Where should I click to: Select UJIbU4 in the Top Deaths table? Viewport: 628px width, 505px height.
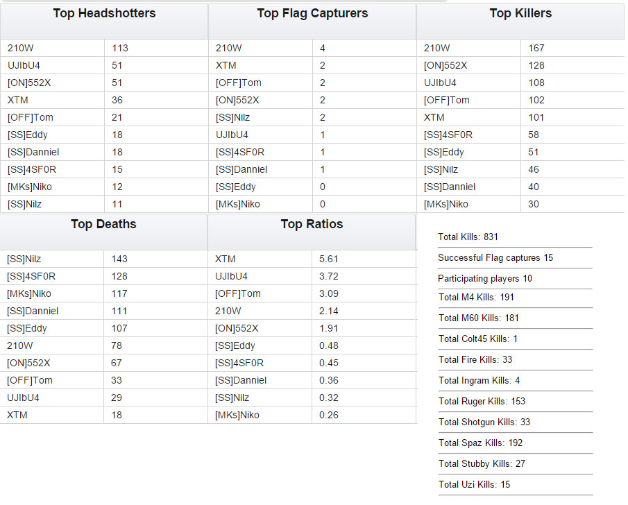click(23, 398)
